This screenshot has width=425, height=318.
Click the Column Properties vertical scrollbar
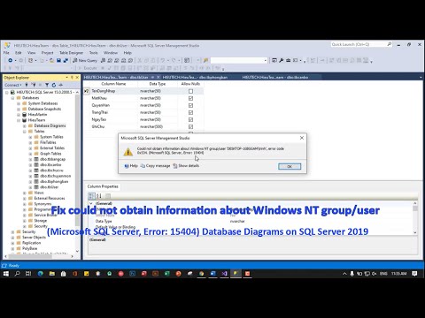point(415,218)
